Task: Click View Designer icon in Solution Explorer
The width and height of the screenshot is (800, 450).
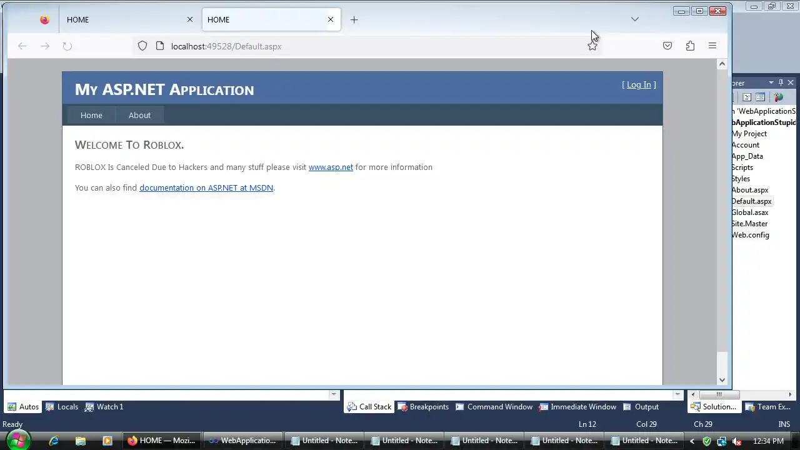Action: tap(760, 97)
